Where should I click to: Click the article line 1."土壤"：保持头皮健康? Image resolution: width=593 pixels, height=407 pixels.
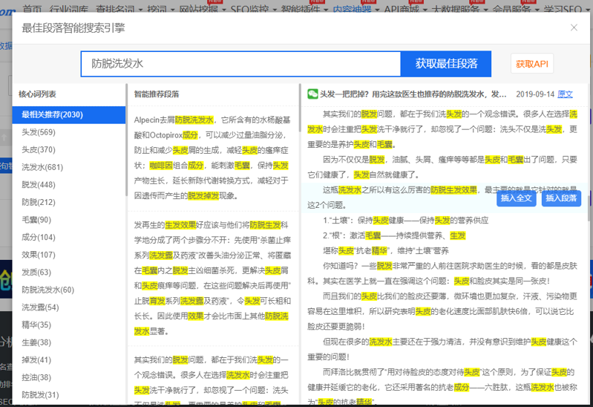point(405,220)
